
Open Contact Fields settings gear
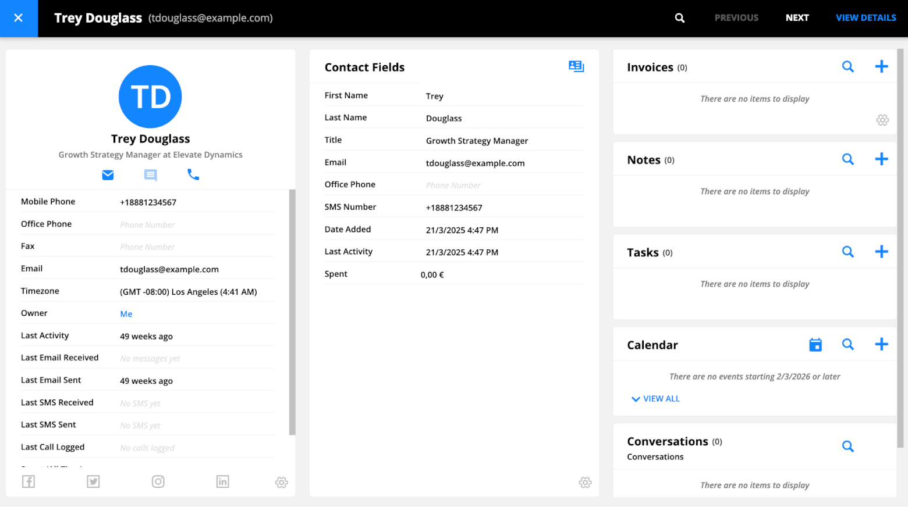point(585,482)
